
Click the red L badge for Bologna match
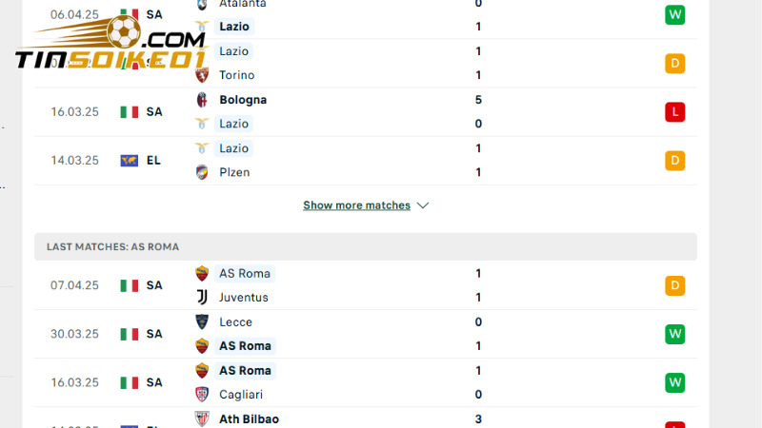pyautogui.click(x=675, y=112)
